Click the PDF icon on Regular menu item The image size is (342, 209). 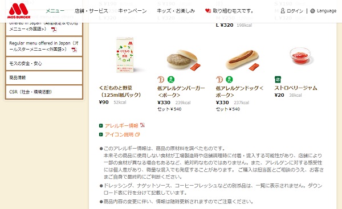click(74, 50)
